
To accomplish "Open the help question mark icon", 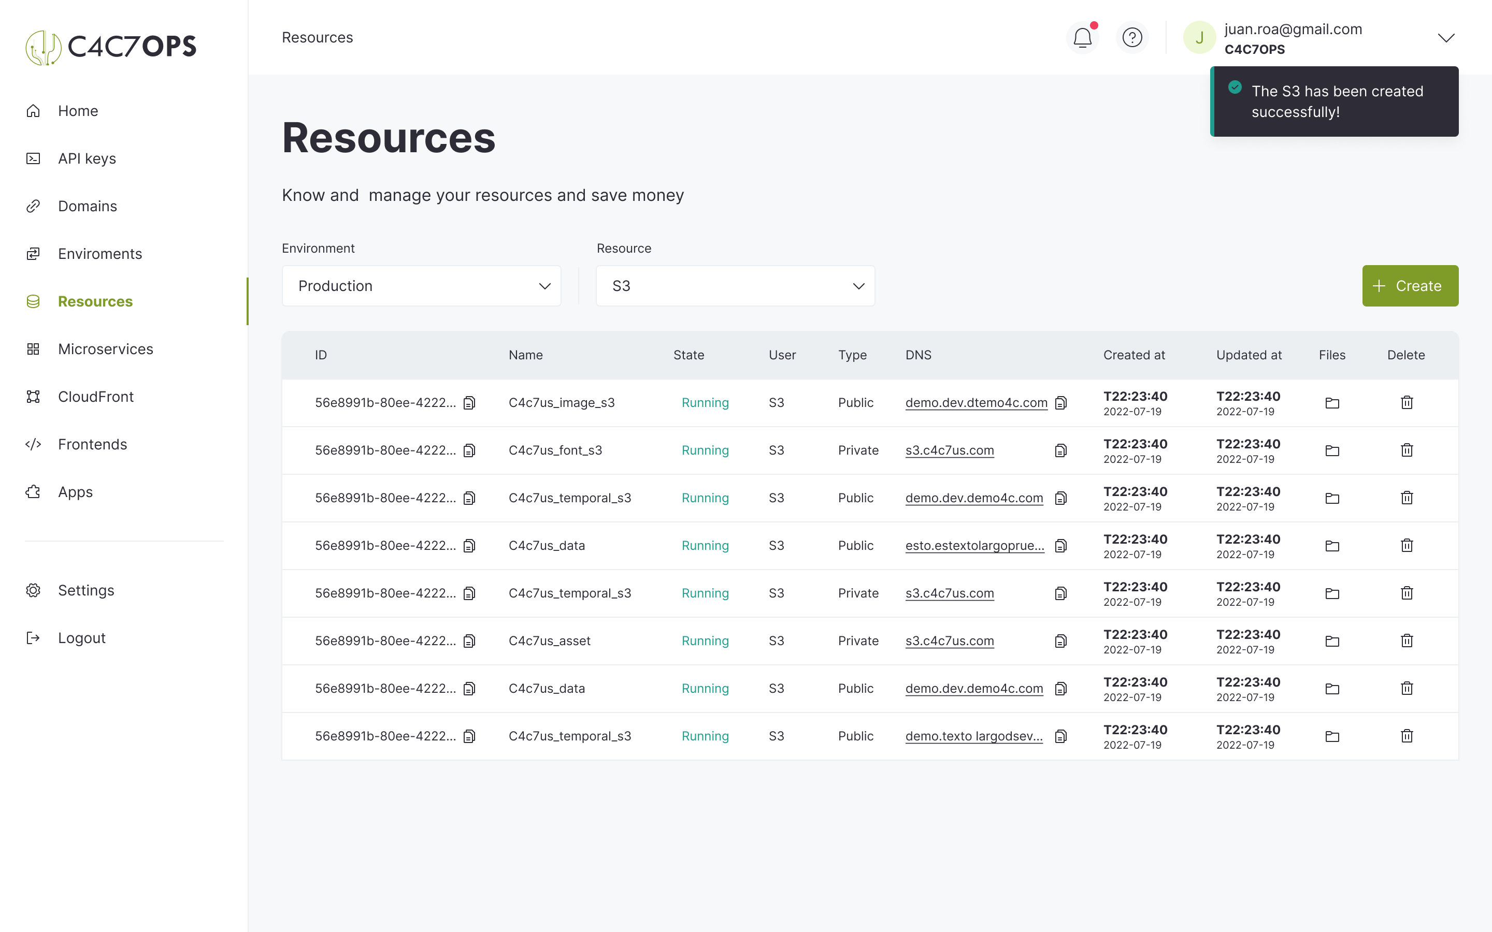I will point(1132,38).
